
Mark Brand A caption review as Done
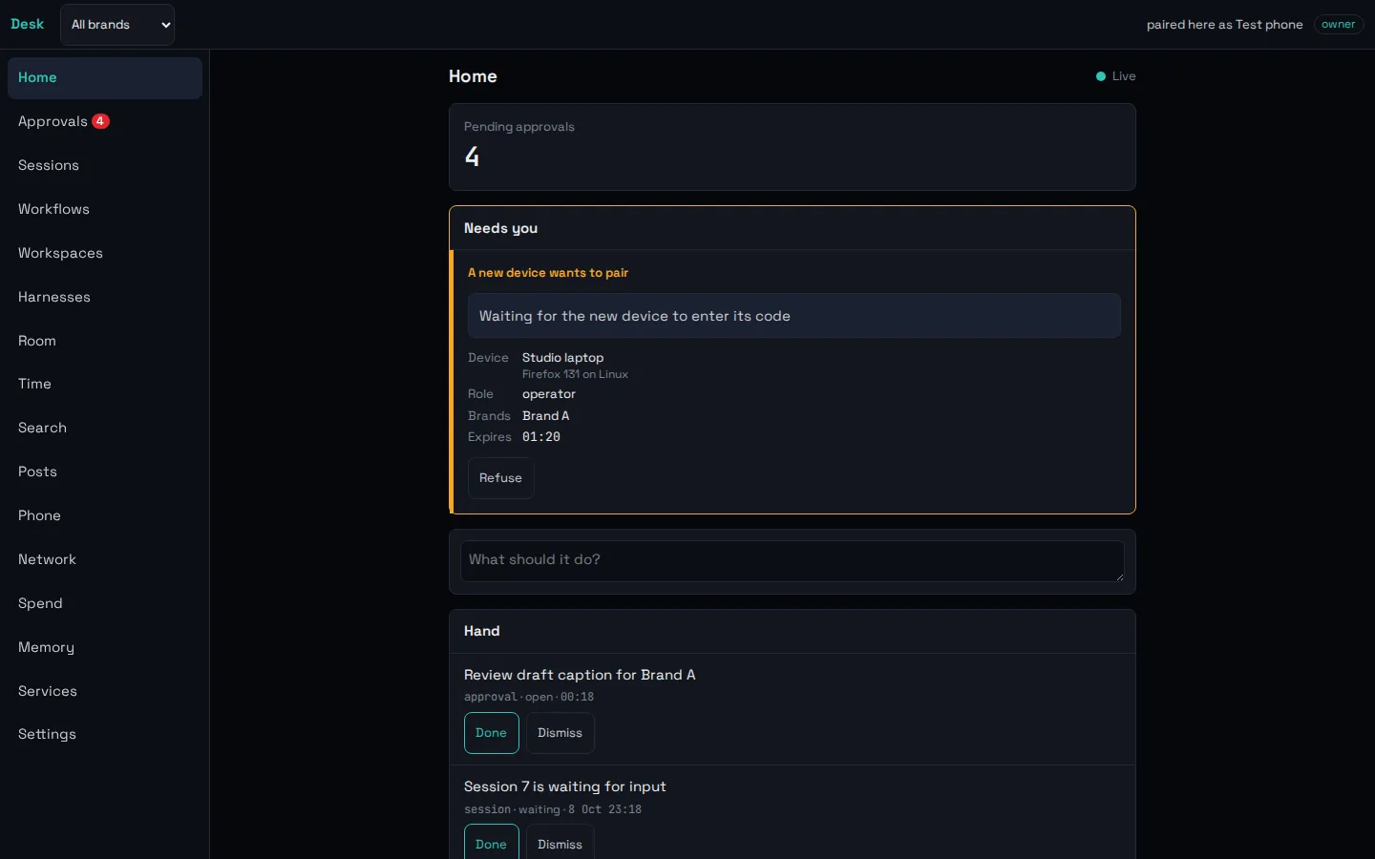(492, 733)
